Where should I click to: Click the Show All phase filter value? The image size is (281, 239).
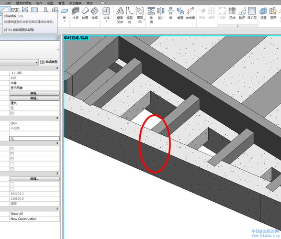coord(17,214)
